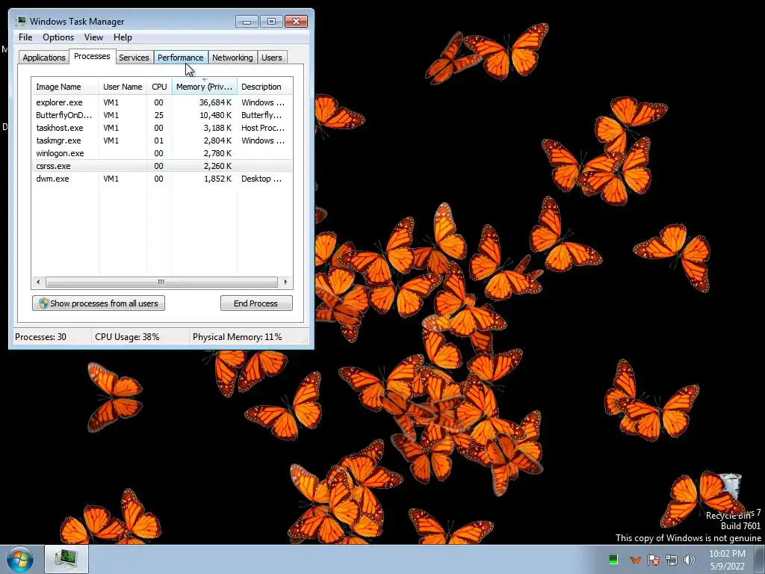Select the taskhost.exe process
Screen dimensions: 765x574
162,128
